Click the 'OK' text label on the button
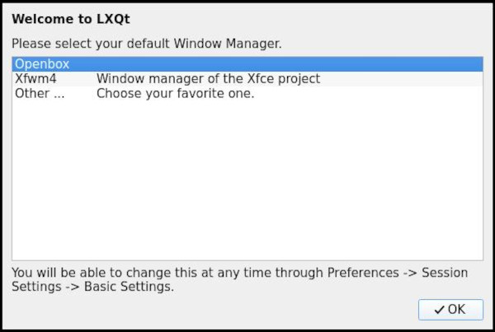This screenshot has height=332, width=495. [x=456, y=309]
